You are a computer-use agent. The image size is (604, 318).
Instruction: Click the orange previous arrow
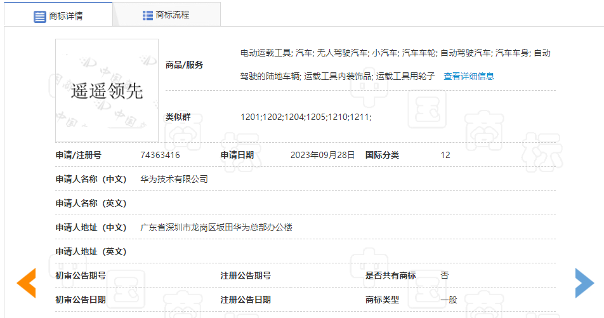[26, 283]
